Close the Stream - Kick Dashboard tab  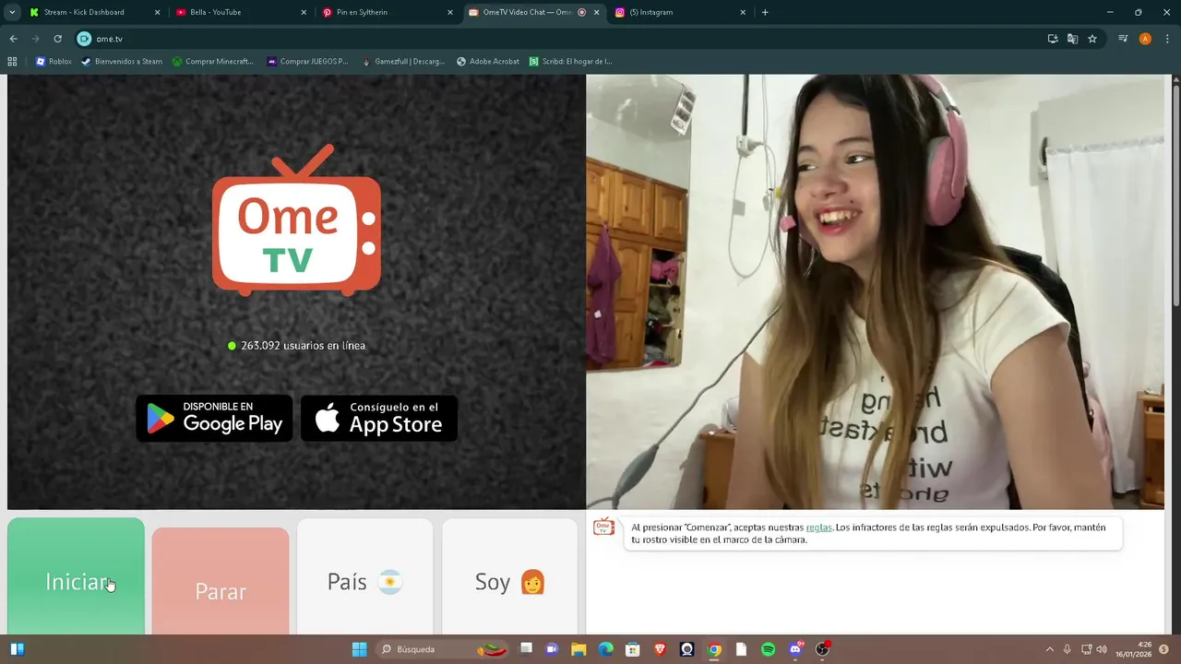coord(157,12)
